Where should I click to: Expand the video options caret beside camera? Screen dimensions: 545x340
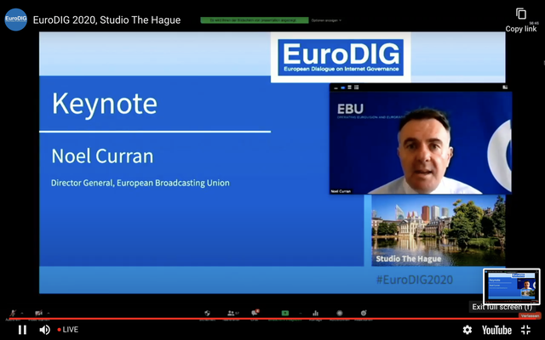pos(49,313)
